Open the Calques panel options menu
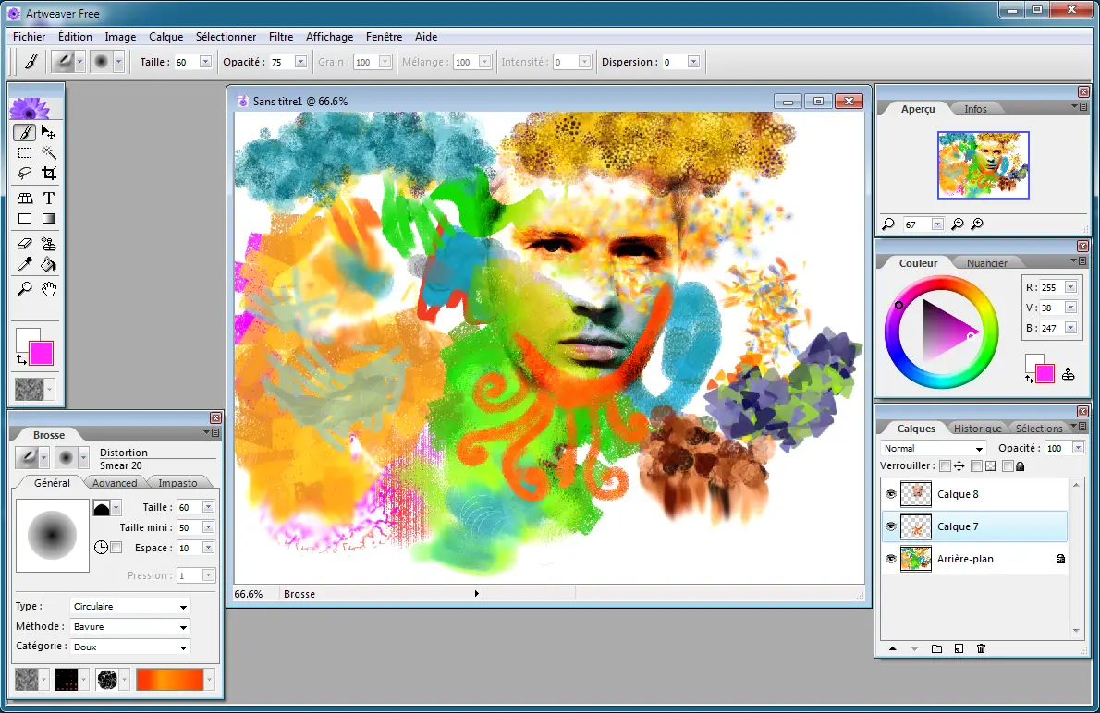This screenshot has height=713, width=1100. 1079,427
